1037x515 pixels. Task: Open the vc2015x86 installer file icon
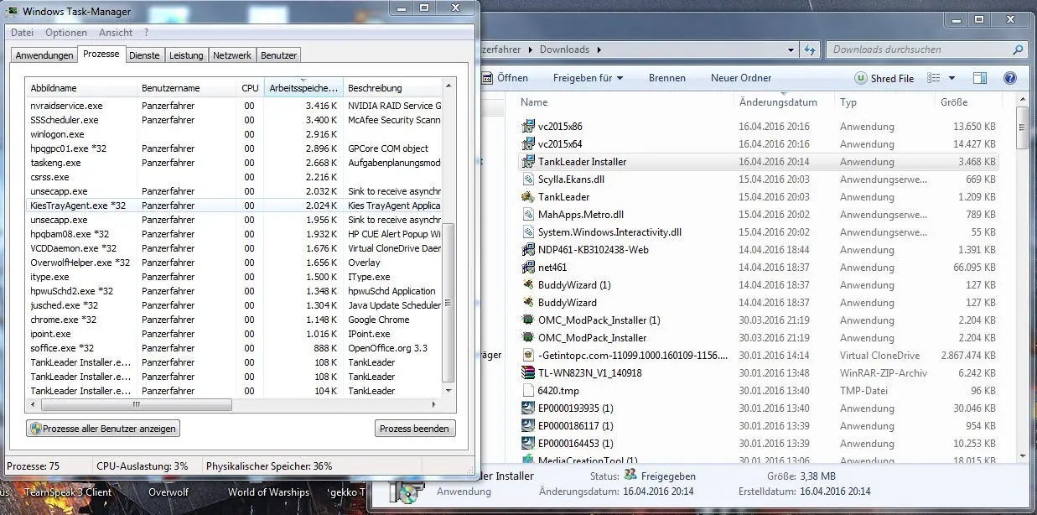[528, 127]
